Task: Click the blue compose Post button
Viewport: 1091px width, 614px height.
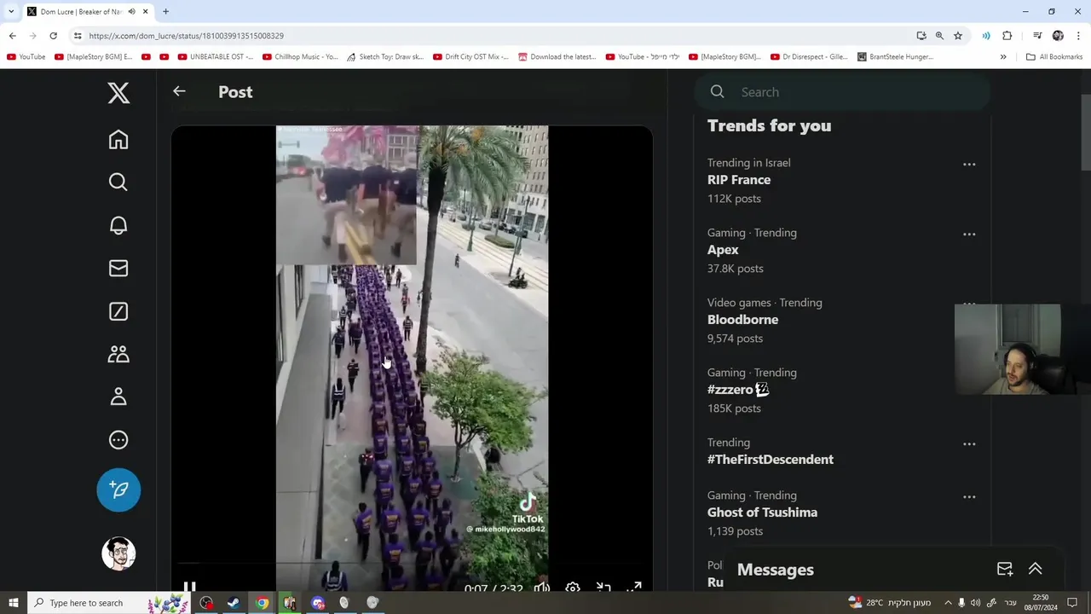Action: pyautogui.click(x=118, y=489)
